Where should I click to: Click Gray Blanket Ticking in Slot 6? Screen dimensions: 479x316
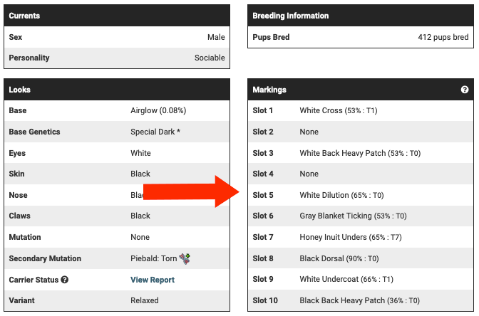coord(353,216)
